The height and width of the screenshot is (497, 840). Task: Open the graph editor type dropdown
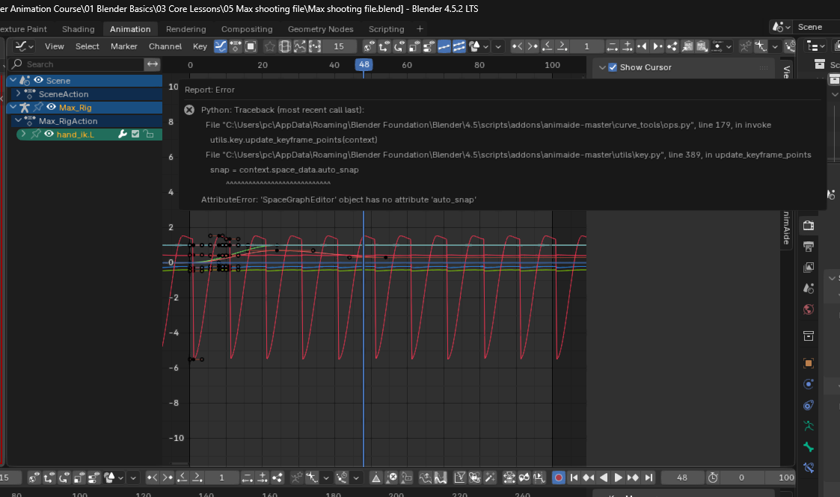tap(24, 46)
